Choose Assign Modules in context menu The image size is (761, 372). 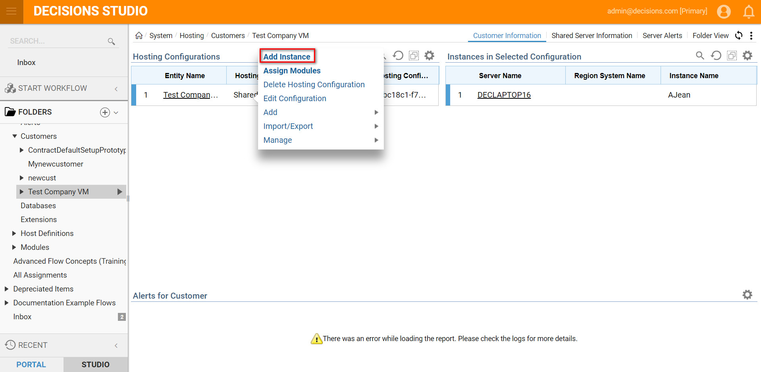click(x=292, y=71)
